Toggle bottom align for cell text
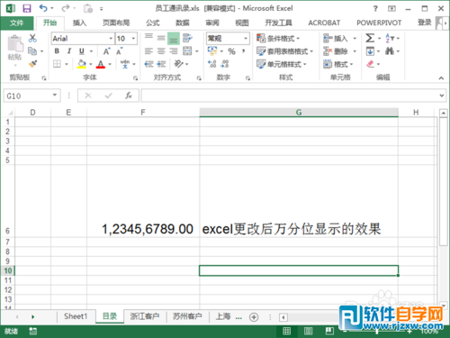Viewport: 450px width, 338px height. (174, 39)
